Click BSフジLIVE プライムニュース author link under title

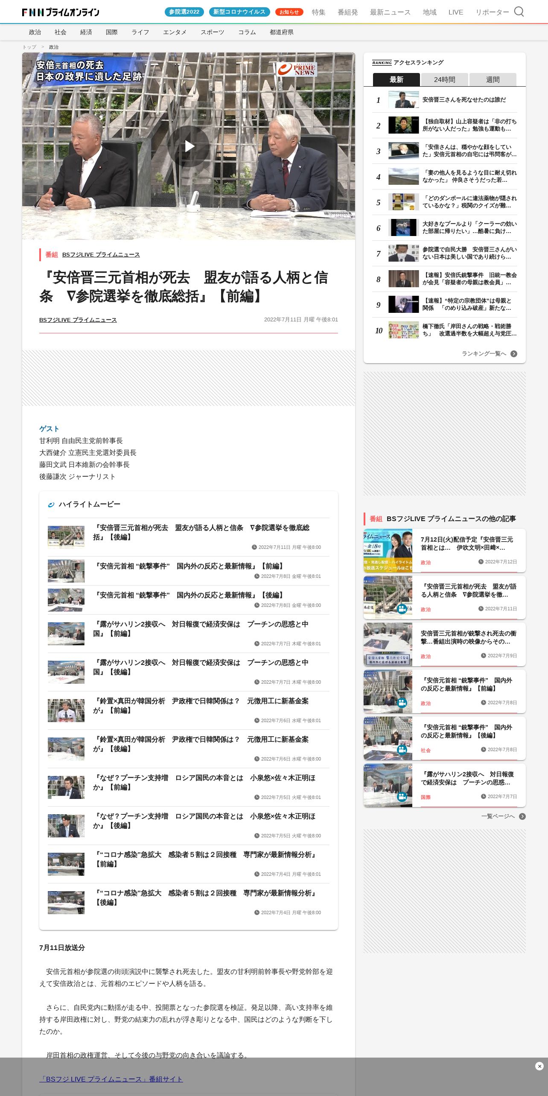[x=78, y=320]
